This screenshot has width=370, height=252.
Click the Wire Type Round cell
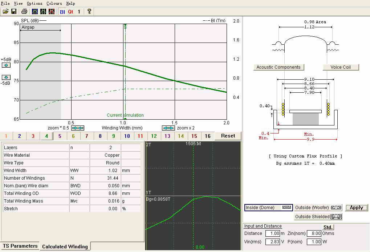coord(105,163)
